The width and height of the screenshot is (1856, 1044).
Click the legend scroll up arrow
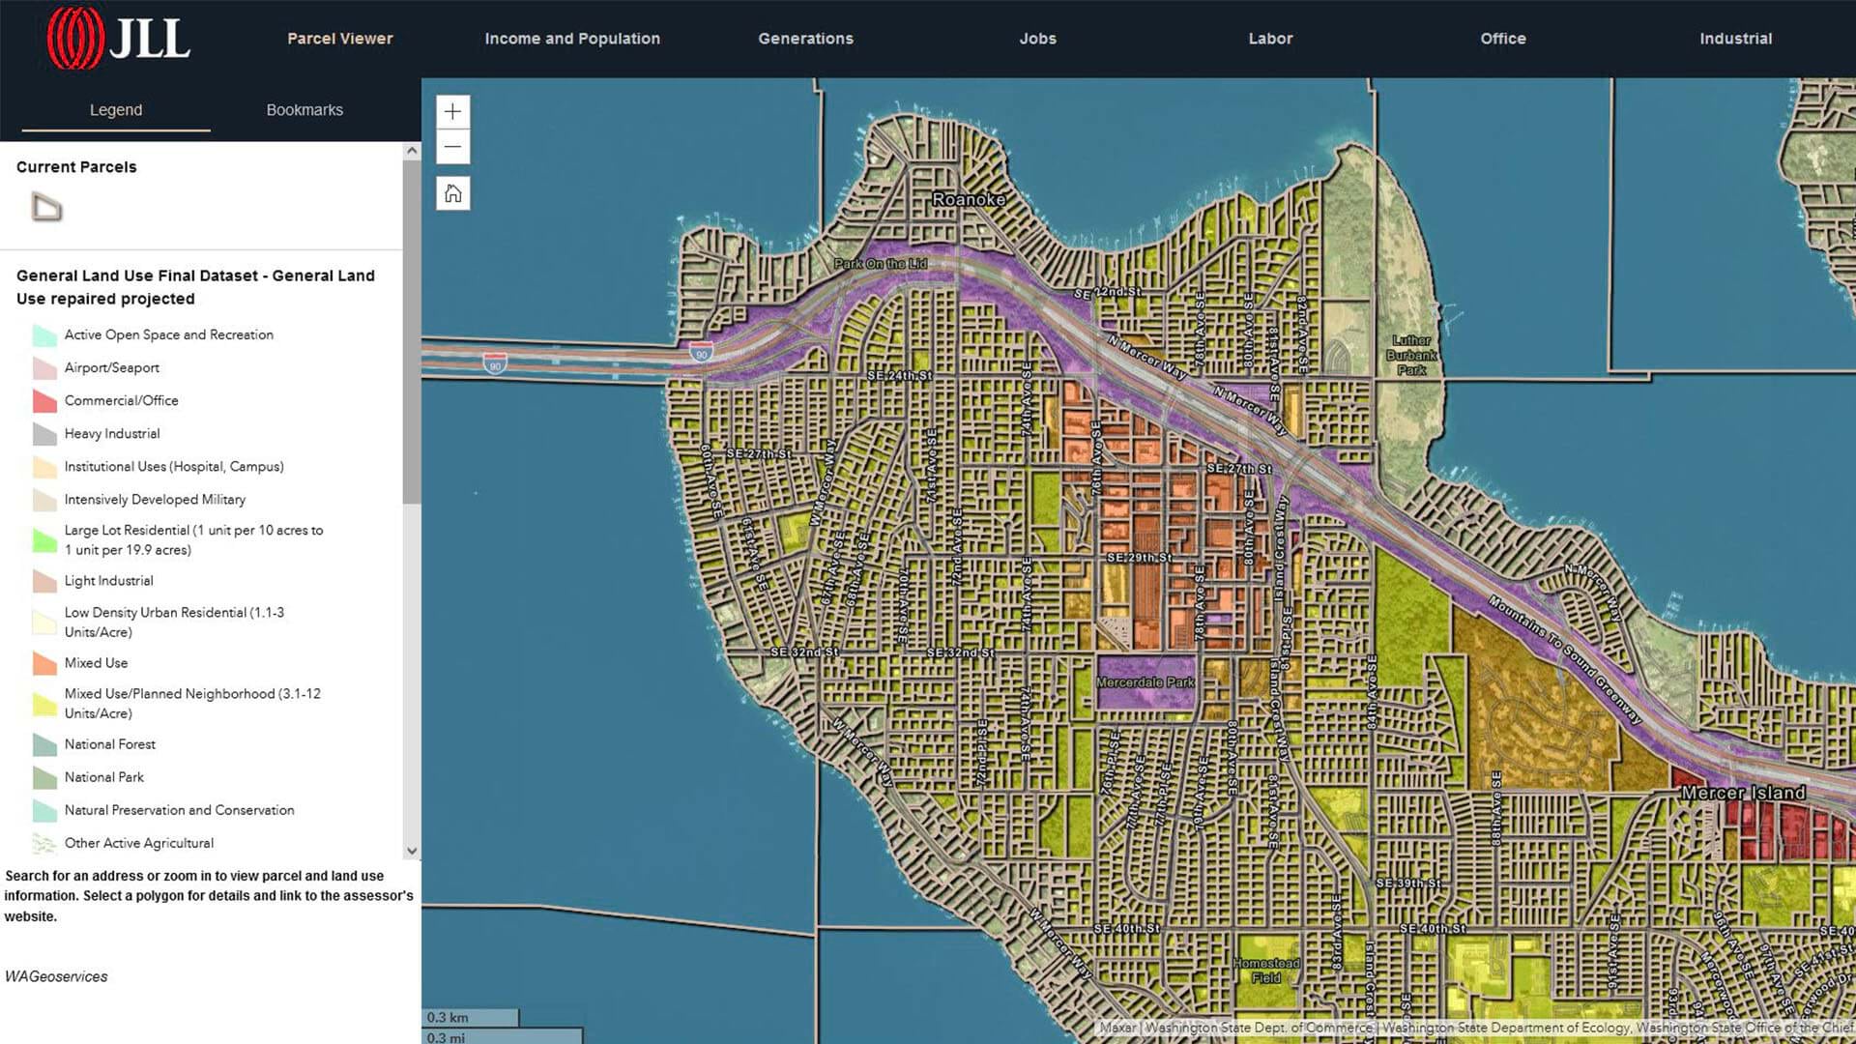coord(412,152)
